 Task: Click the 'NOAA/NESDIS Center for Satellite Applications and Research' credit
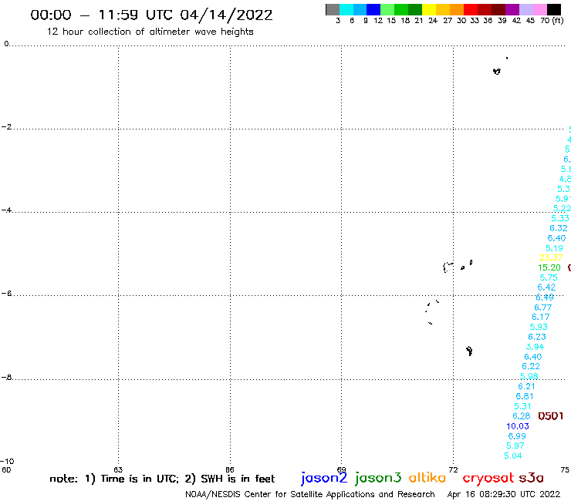pos(310,495)
